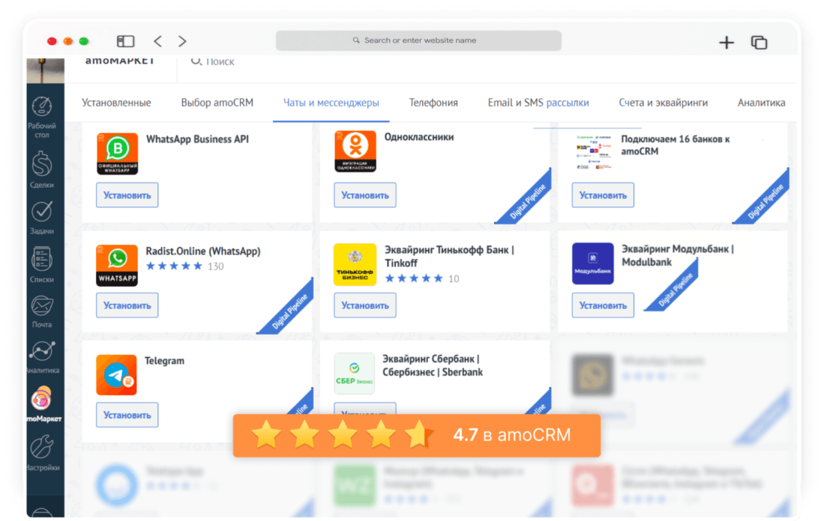Click the Модульбанк app icon

point(593,263)
